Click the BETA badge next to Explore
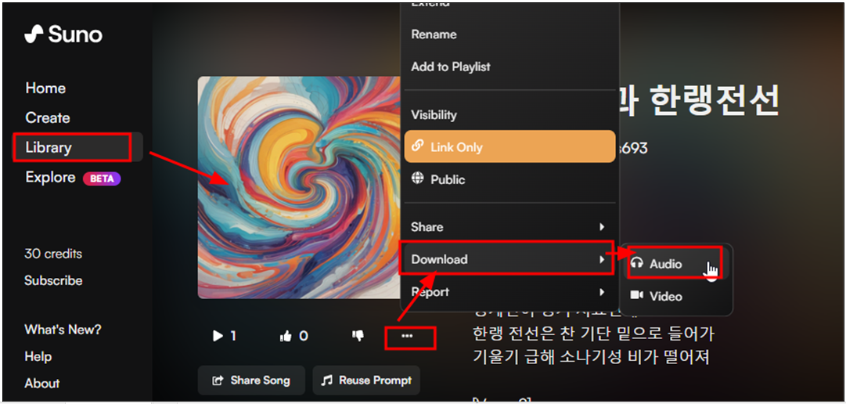This screenshot has height=404, width=846. point(102,179)
